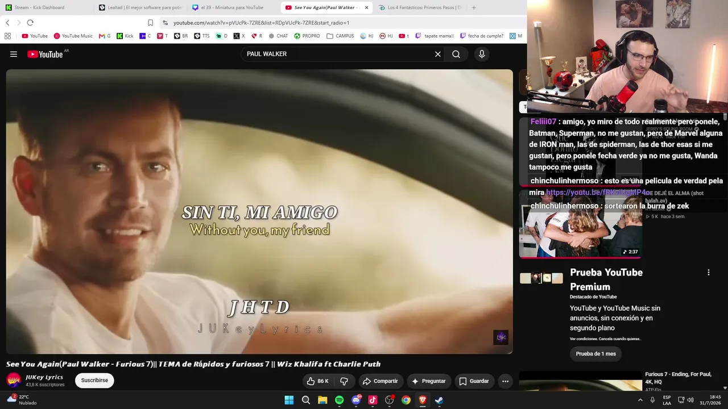Close the See You Again tab
The image size is (728, 409).
pyautogui.click(x=366, y=7)
